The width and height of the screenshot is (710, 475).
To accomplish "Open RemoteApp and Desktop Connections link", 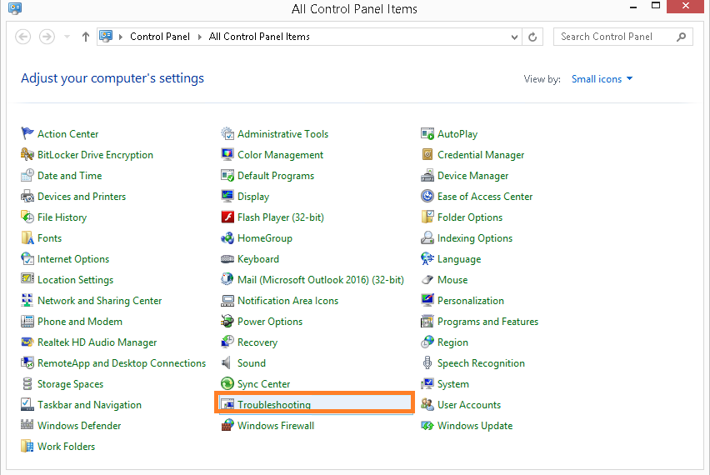I will pyautogui.click(x=122, y=363).
